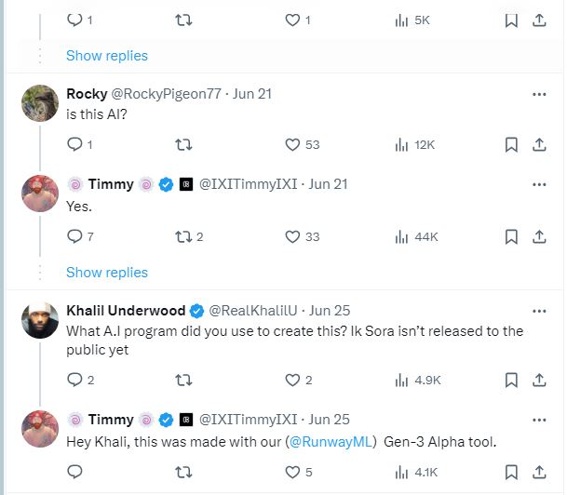The height and width of the screenshot is (495, 567).
Task: Show replies under Timmy's "Yes." tweet
Action: tap(107, 273)
